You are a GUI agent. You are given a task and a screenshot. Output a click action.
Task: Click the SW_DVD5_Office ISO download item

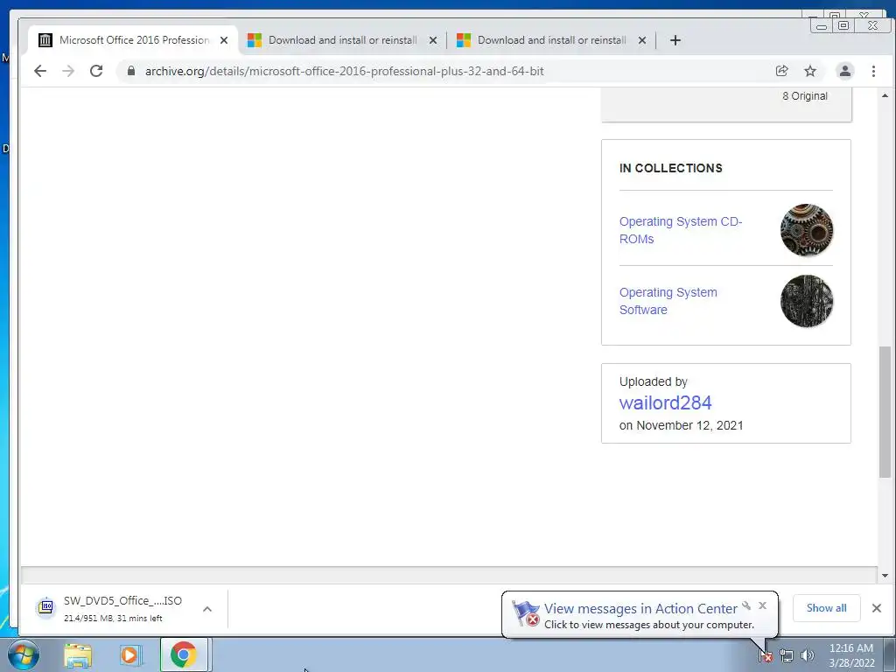click(x=122, y=608)
